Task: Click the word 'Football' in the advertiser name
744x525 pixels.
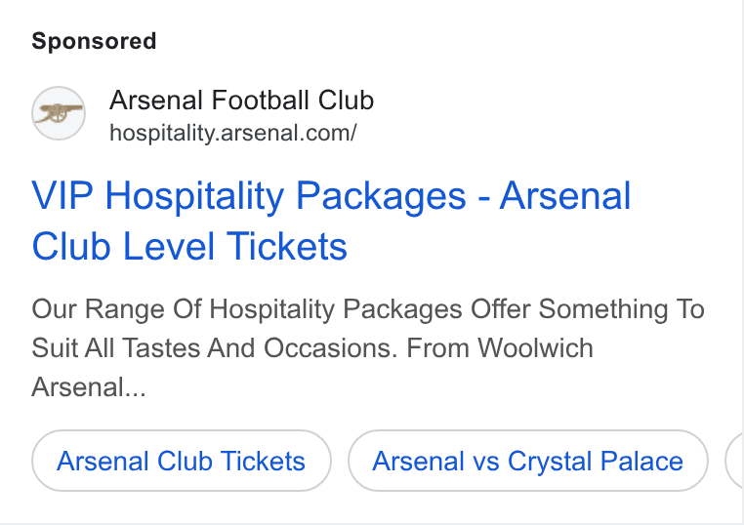Action: [x=261, y=101]
